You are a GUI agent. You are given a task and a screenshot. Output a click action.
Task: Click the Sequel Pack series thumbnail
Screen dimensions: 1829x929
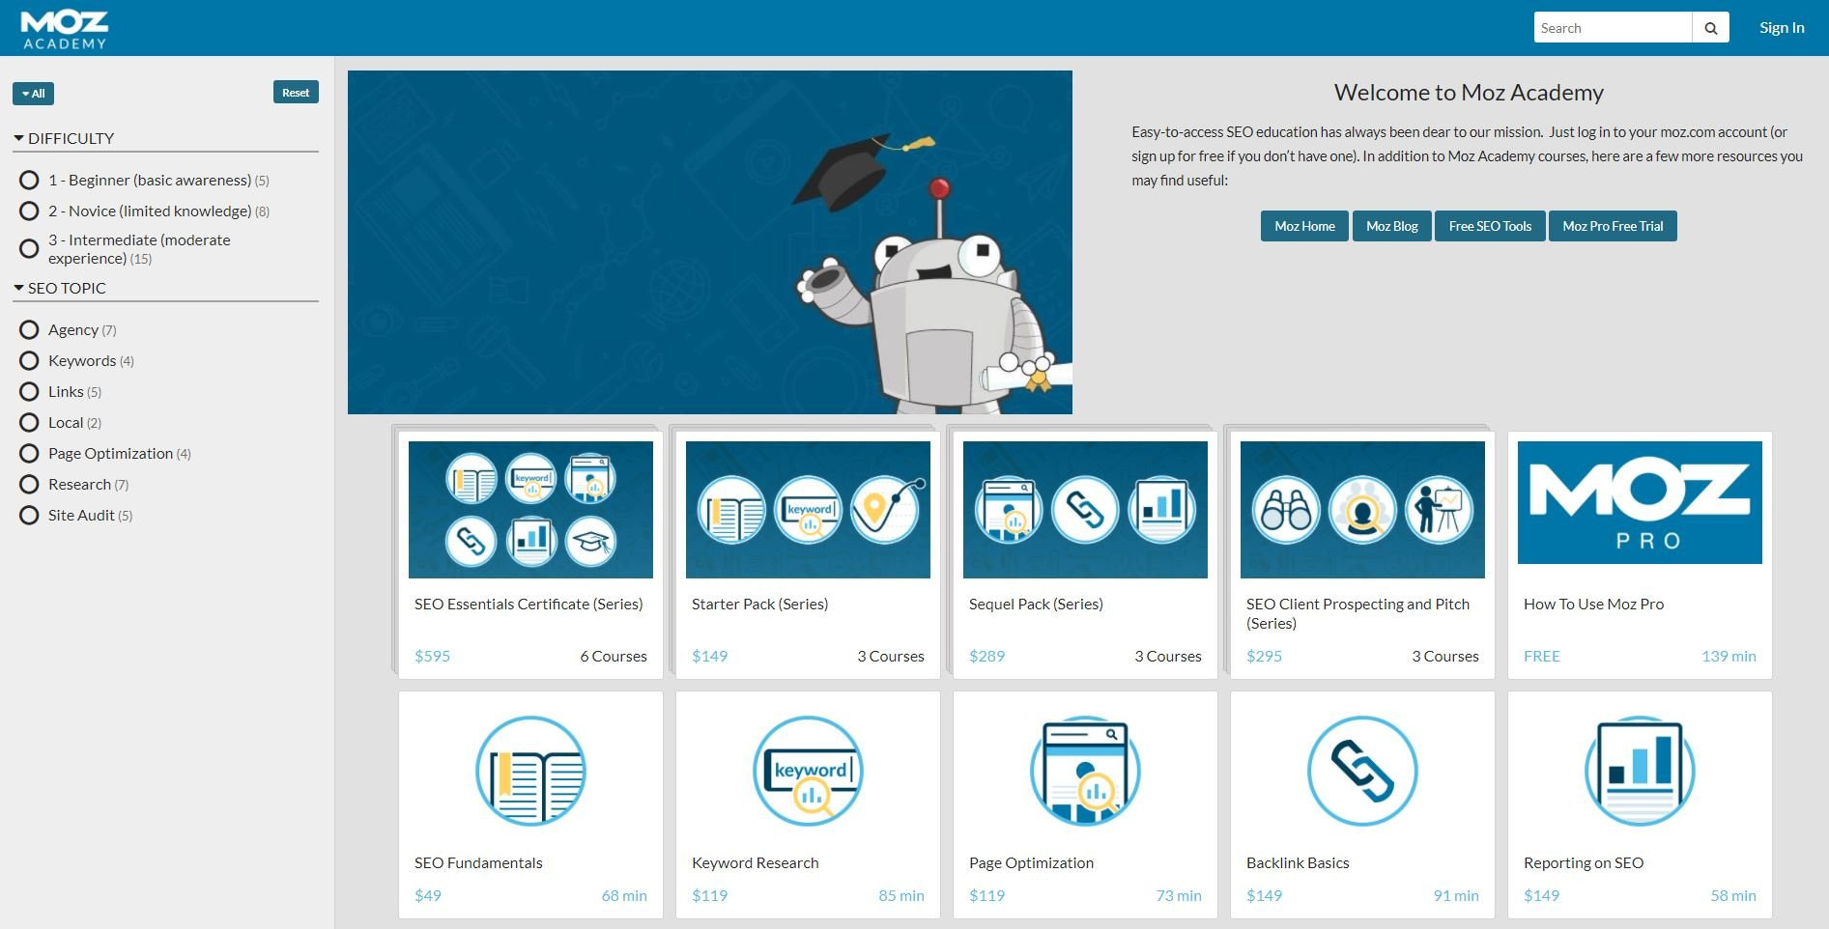pyautogui.click(x=1085, y=509)
